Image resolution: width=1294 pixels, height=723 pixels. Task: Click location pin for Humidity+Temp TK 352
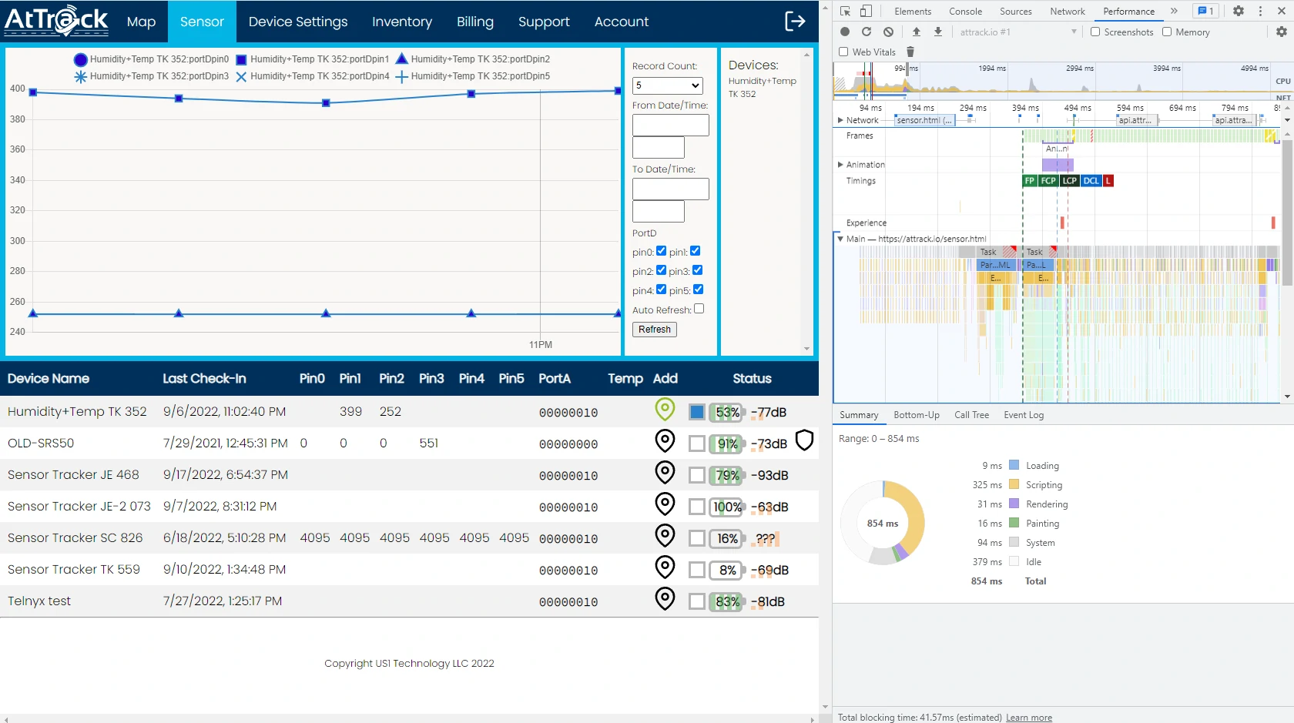point(665,410)
